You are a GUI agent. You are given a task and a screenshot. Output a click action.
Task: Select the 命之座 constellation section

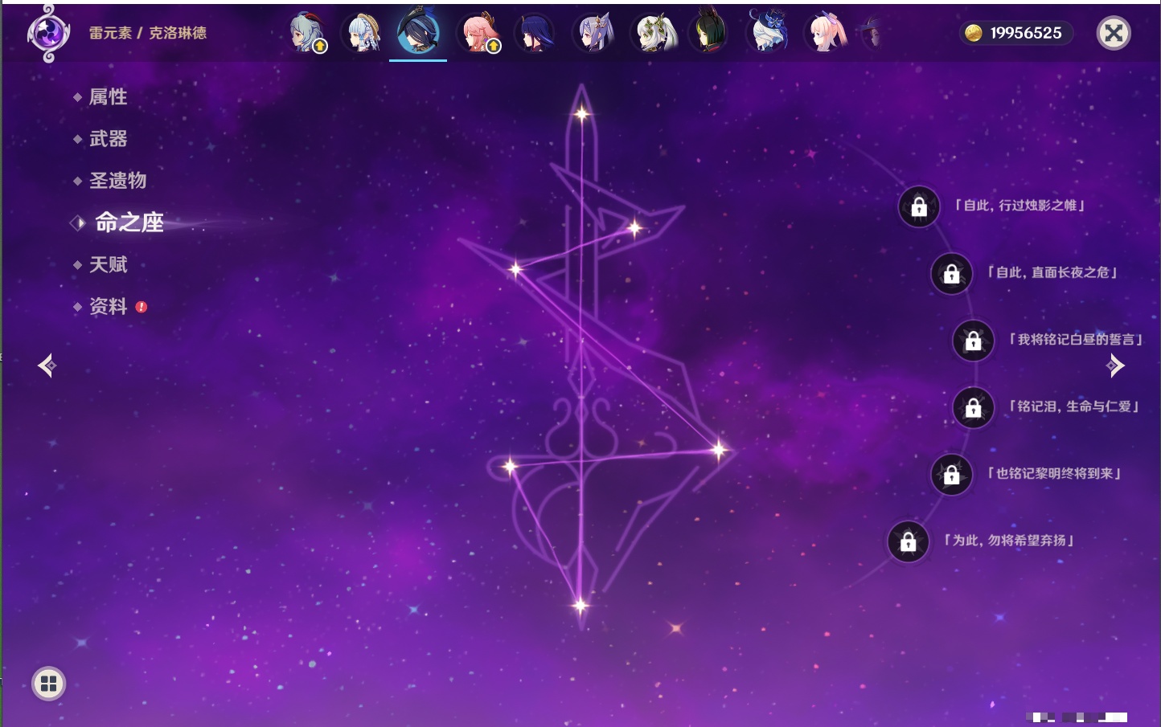[129, 223]
